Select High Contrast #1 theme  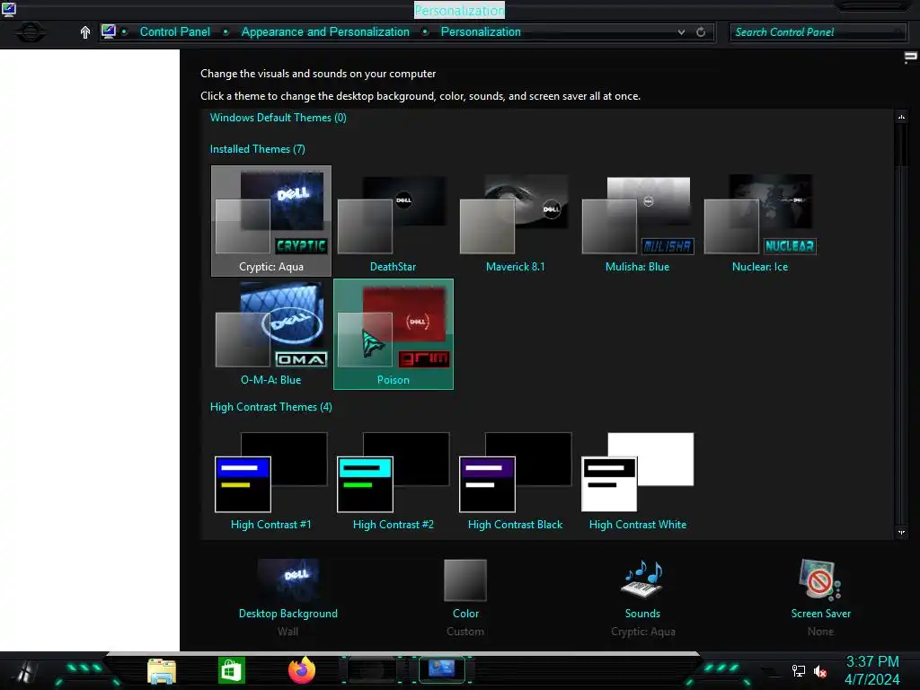tap(271, 482)
